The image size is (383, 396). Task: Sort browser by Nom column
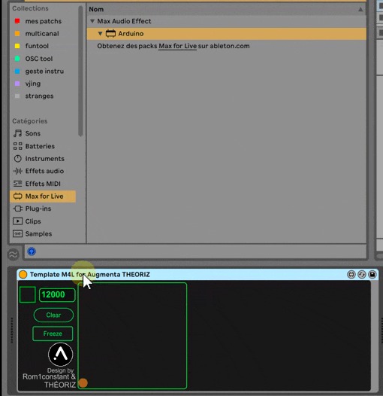pos(96,9)
